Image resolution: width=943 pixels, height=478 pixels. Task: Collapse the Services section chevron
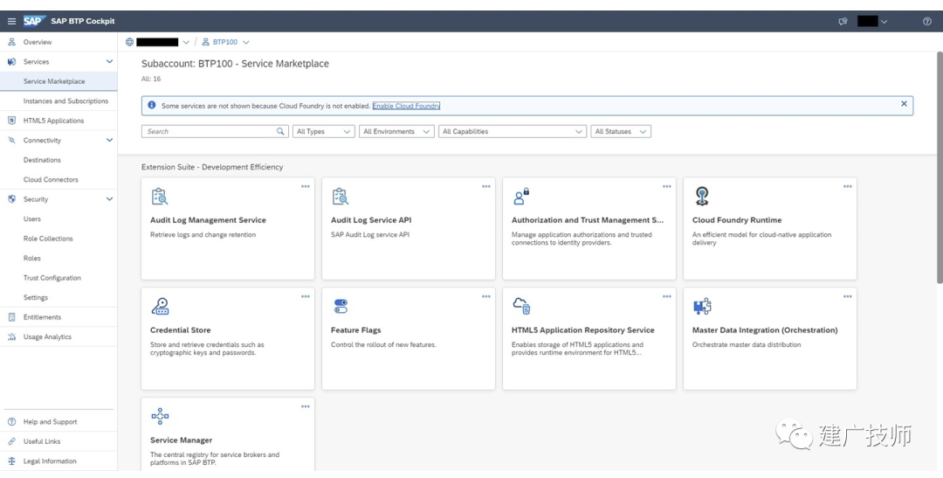pos(109,61)
